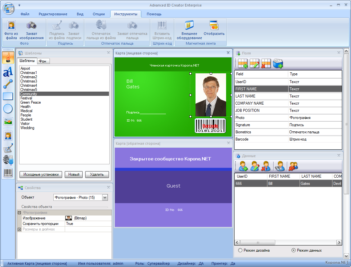
Task: Select the ellipse shape tool
Action: (x=8, y=109)
